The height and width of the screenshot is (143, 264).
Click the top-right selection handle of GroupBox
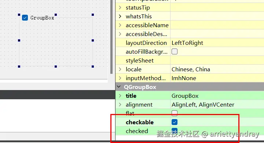click(93, 15)
